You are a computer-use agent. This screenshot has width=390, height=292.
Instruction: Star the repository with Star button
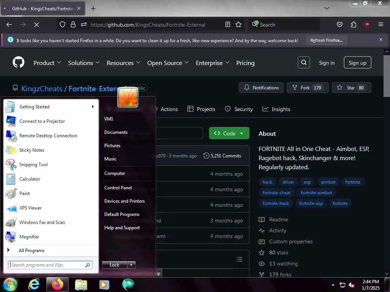coord(352,88)
